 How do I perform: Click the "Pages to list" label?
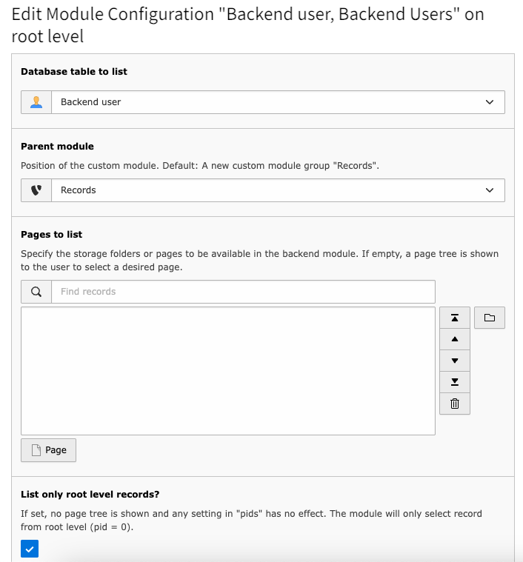[52, 235]
